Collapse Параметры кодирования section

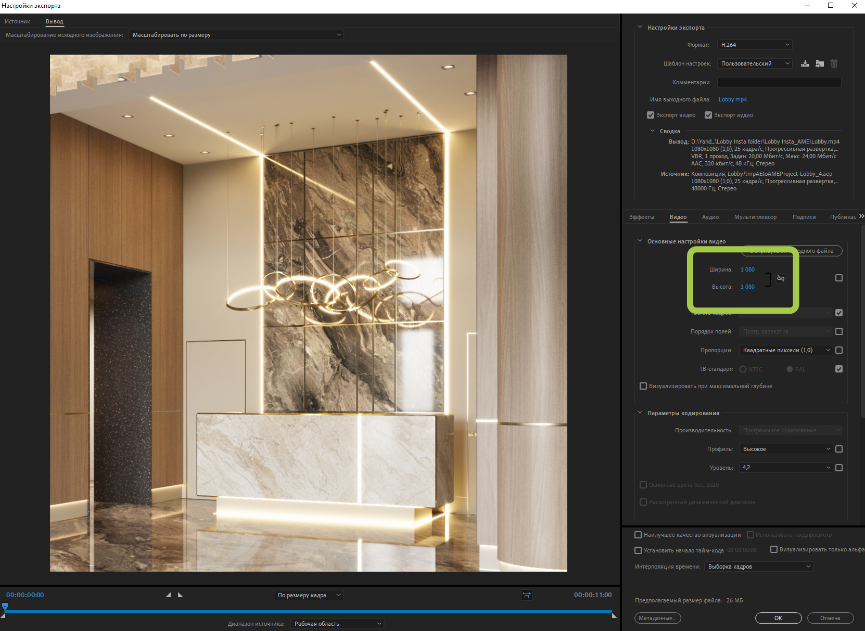(640, 413)
